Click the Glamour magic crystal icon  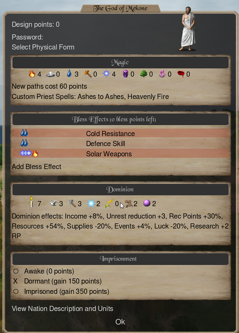click(x=163, y=74)
